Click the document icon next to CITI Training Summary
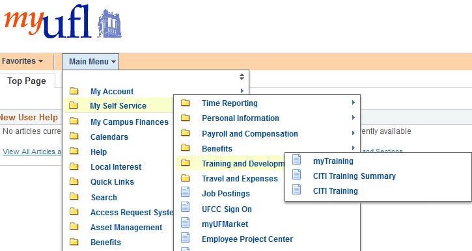The height and width of the screenshot is (251, 472). (x=296, y=174)
